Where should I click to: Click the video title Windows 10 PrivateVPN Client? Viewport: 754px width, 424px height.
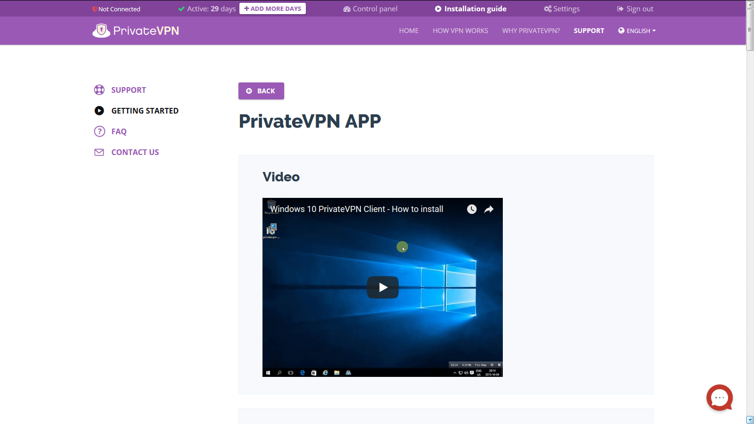coord(357,209)
